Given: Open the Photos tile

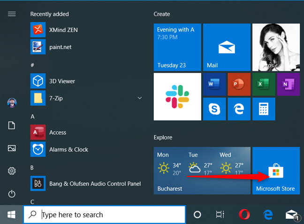Looking at the screenshot, I should [x=276, y=47].
